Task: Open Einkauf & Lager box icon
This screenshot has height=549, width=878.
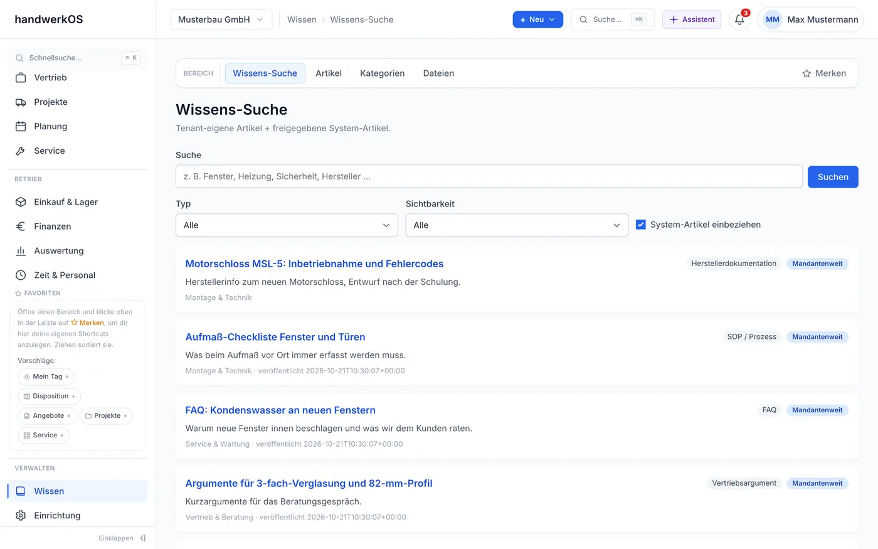Action: coord(21,202)
